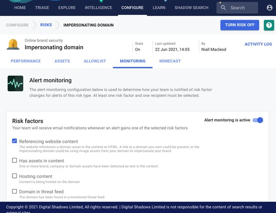Screen dimensions: 276x213
Task: Tick the Domain in threat feed checkbox
Action: point(15,191)
